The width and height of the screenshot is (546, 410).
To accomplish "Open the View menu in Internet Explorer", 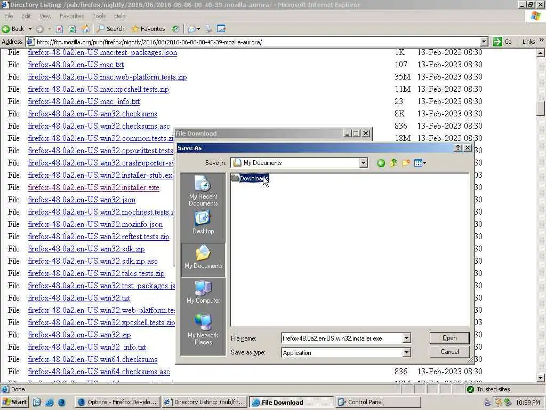I will (45, 16).
